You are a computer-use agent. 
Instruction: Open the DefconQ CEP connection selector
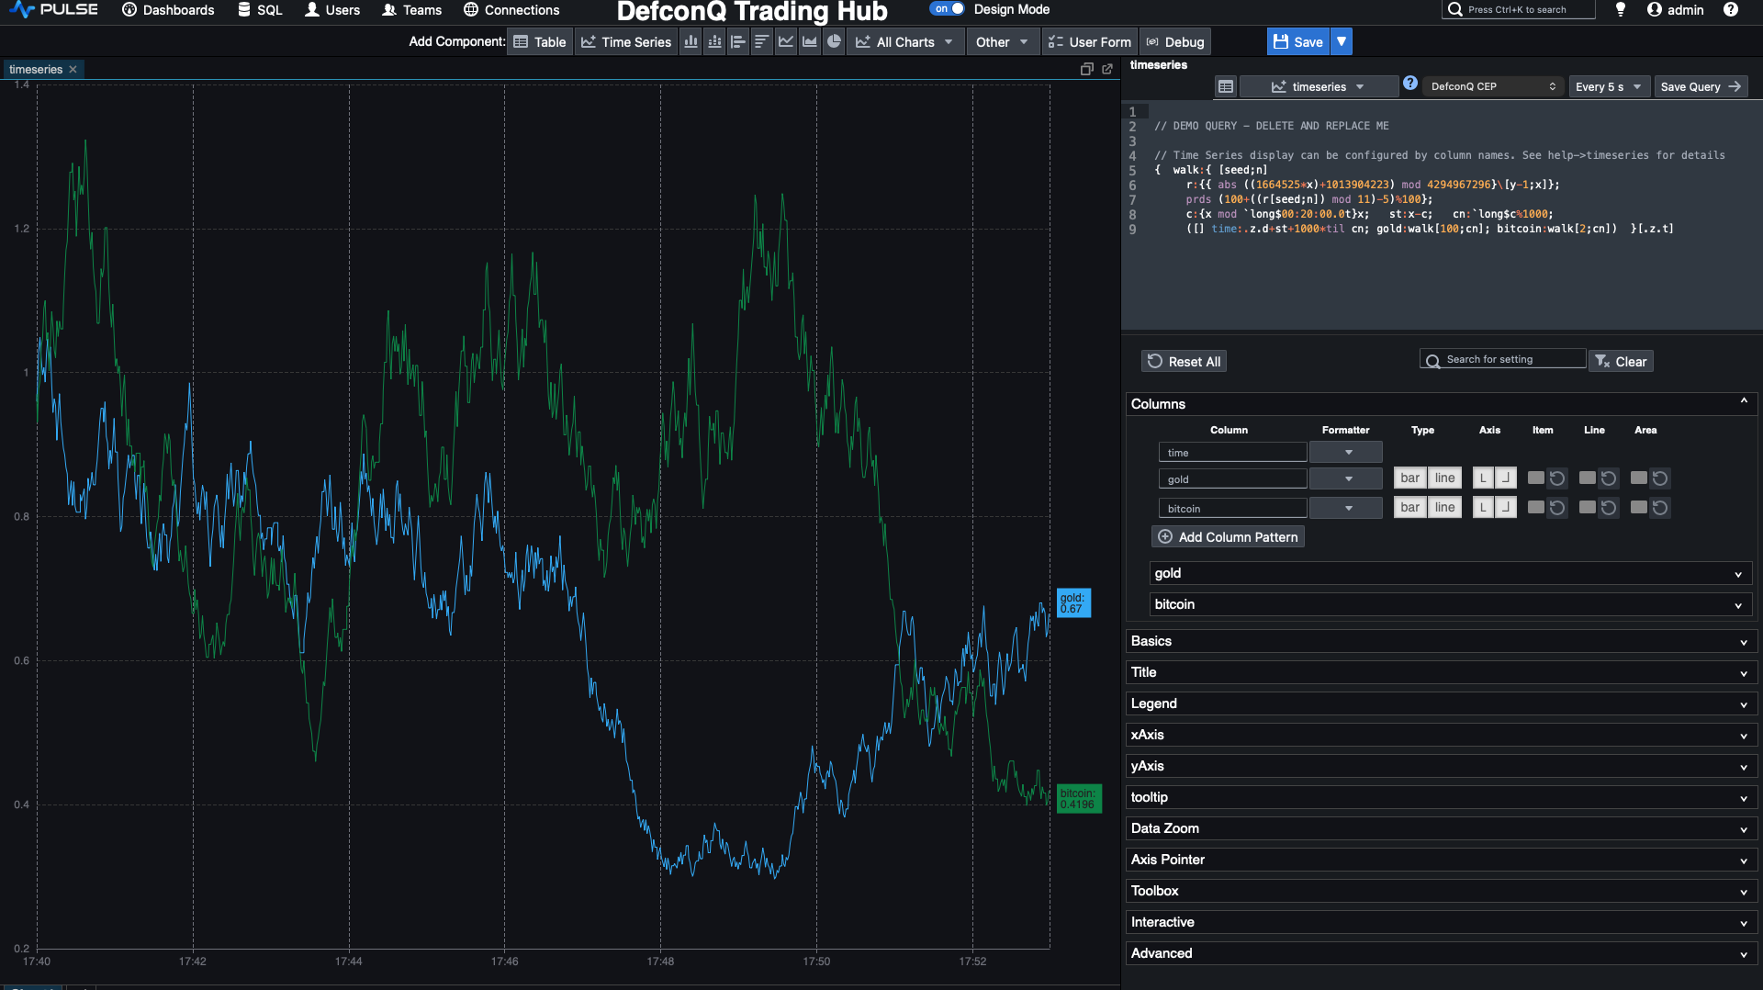click(1493, 86)
